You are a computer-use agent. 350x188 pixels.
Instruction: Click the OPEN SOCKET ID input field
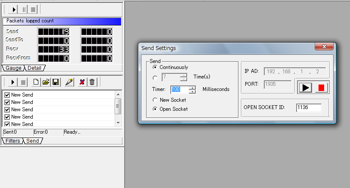[x=309, y=108]
